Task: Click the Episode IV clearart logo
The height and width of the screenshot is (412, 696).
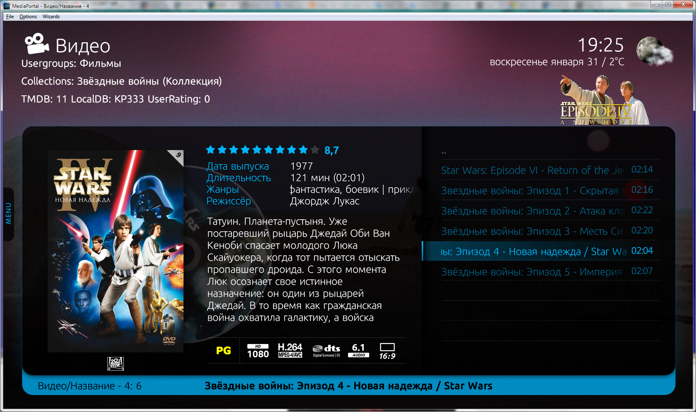Action: click(604, 100)
